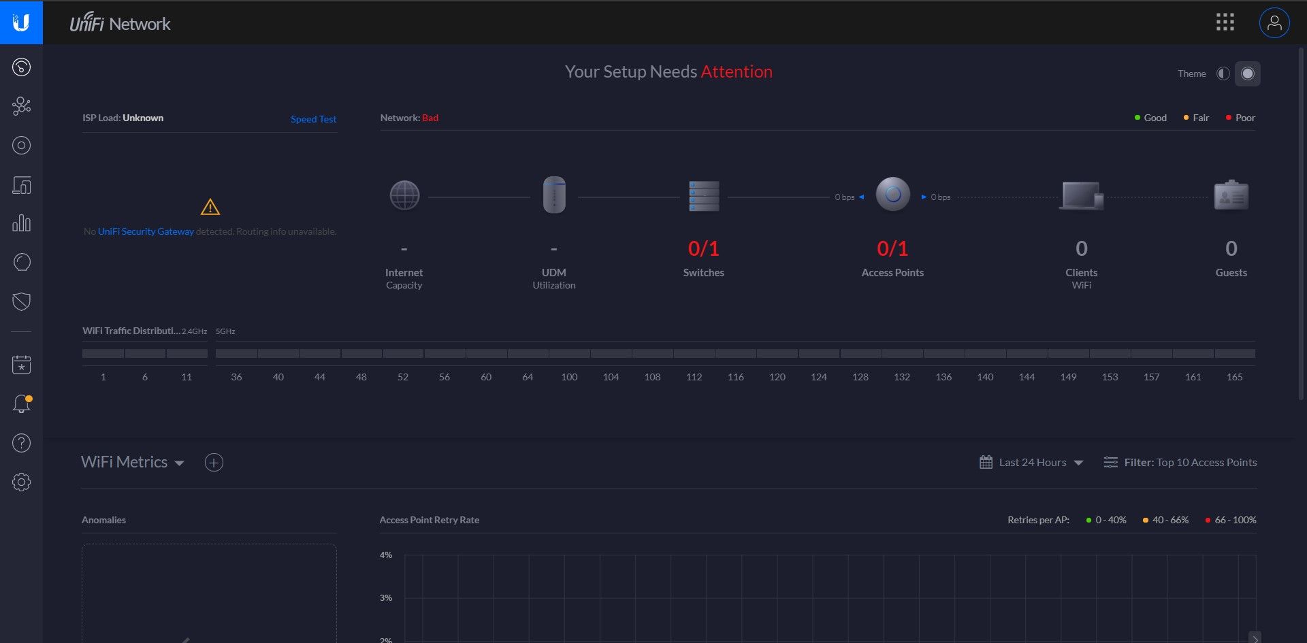Open the Topology icon in sidebar
The width and height of the screenshot is (1307, 643).
coord(21,106)
